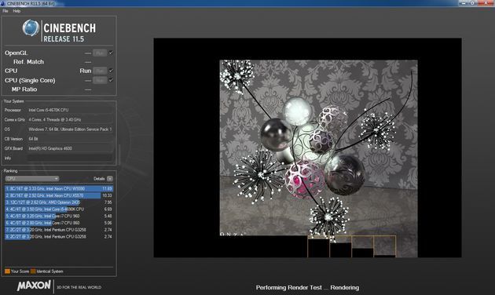Click the GFX Board field
This screenshot has width=495, height=295.
click(x=70, y=148)
